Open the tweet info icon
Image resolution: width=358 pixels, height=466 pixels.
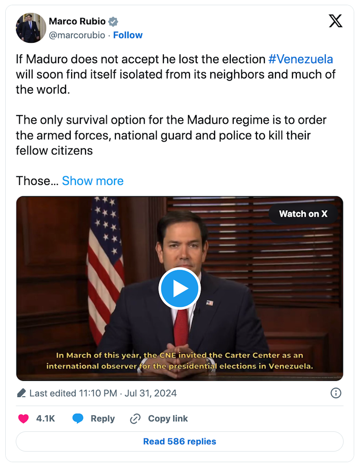[x=335, y=393]
